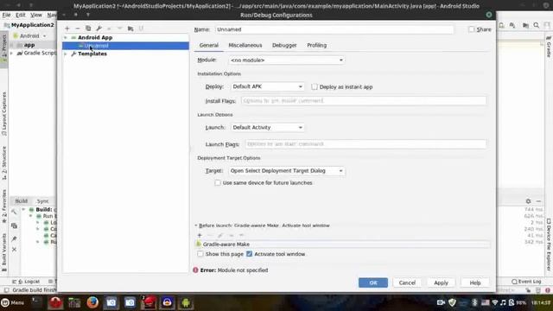The height and width of the screenshot is (311, 553).
Task: Open the Gradle side tool window
Action: click(x=549, y=47)
